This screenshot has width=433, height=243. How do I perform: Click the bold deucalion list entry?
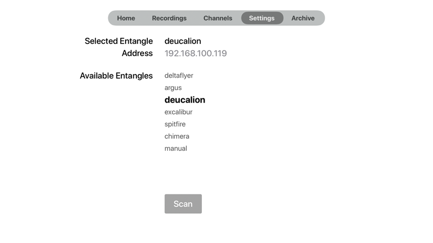(x=185, y=100)
